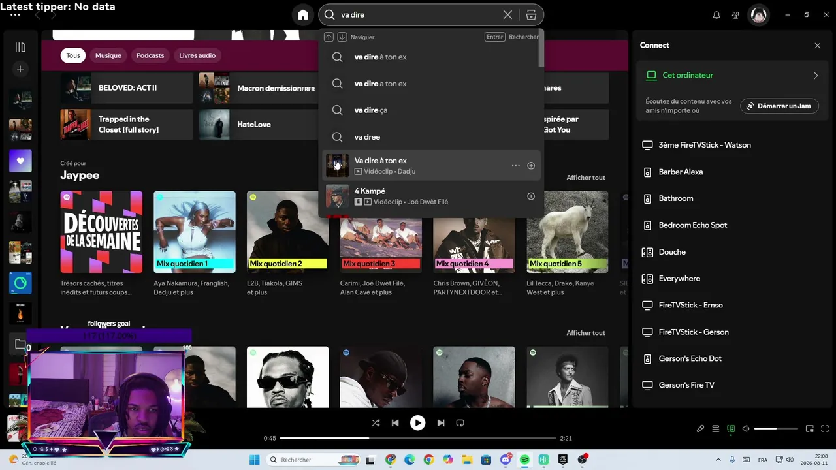
Task: Open the lyrics microphone icon
Action: click(700, 429)
